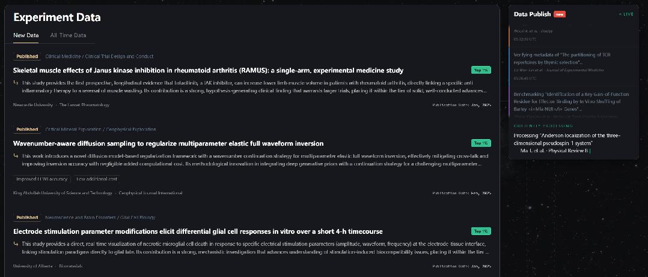This screenshot has height=277, width=648.
Task: Click the Published badge on the RAMUS study
Action: (x=27, y=56)
